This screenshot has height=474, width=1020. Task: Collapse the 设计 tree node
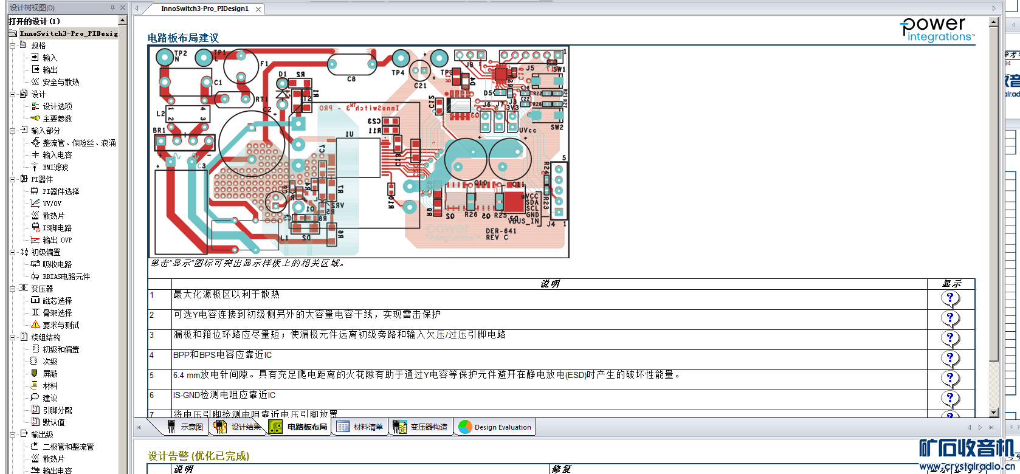click(13, 94)
